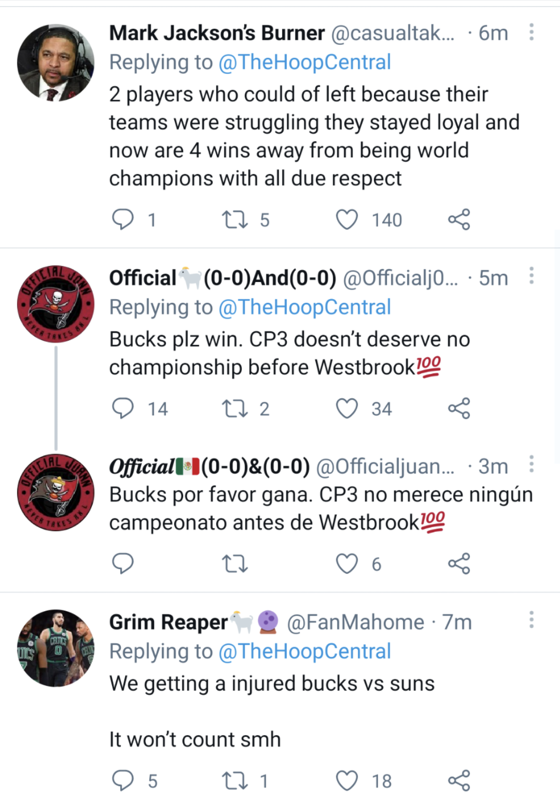This screenshot has width=560, height=805.
Task: Retweet the "Bucks plz win" tweet
Action: [235, 408]
